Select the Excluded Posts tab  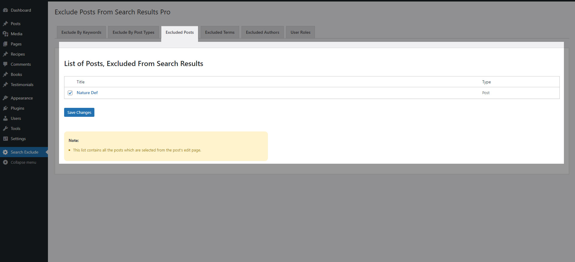click(x=179, y=32)
